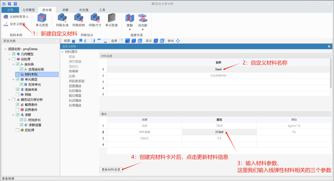Run 单元检查 element check
334x181 pixels.
[112, 20]
